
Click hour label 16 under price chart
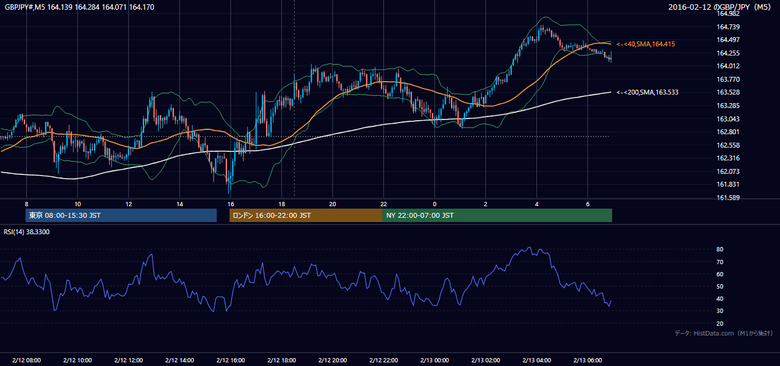click(230, 204)
